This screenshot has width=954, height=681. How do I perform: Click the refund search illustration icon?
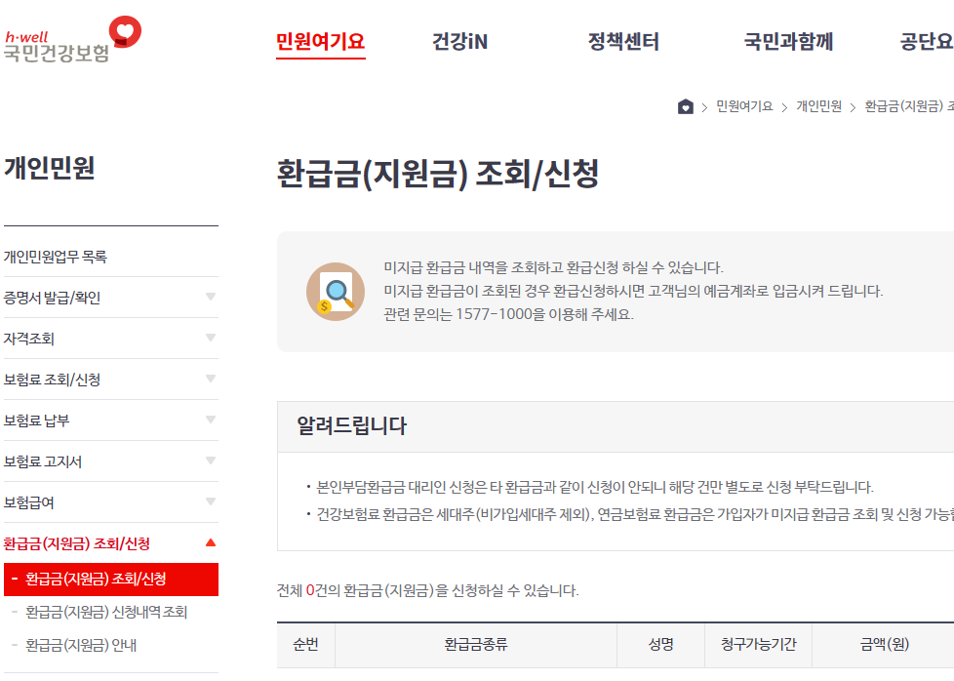click(x=336, y=292)
